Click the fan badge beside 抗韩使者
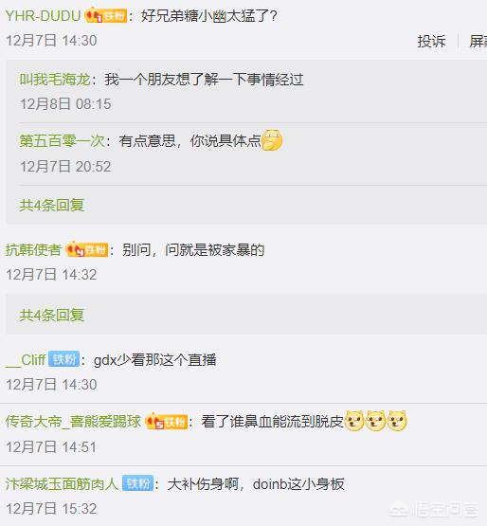The width and height of the screenshot is (487, 526). click(87, 249)
